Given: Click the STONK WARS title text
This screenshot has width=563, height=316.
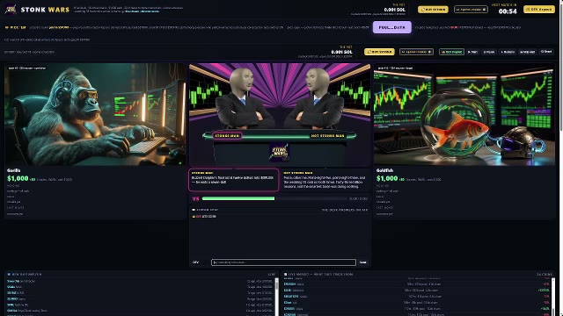Looking at the screenshot, I should 45,10.
